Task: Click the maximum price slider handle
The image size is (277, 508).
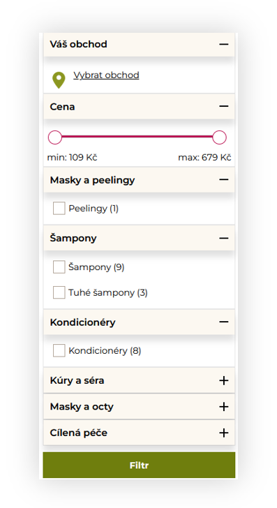Action: point(219,137)
